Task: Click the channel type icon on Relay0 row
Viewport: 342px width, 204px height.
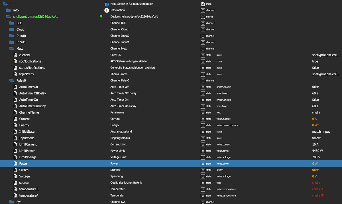Action: tap(203, 80)
